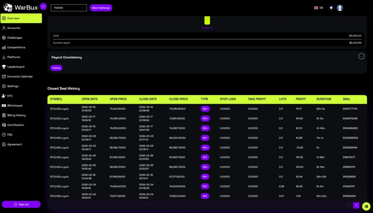Image resolution: width=373 pixels, height=213 pixels.
Task: Change language via UK flag icon
Action: pos(316,8)
